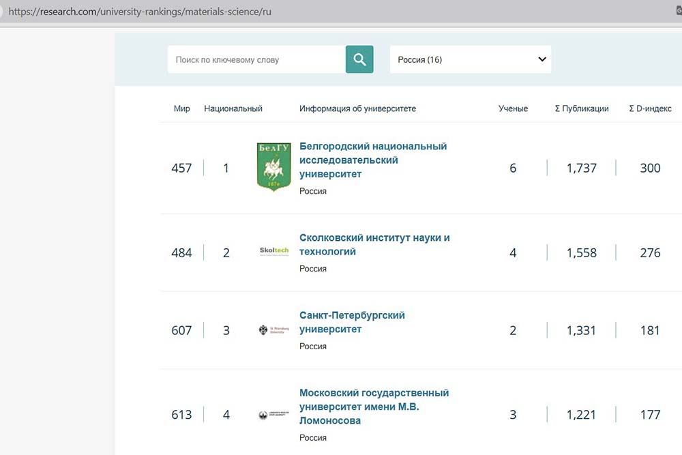
Task: Click the Σ Публикации column header
Action: tap(582, 108)
